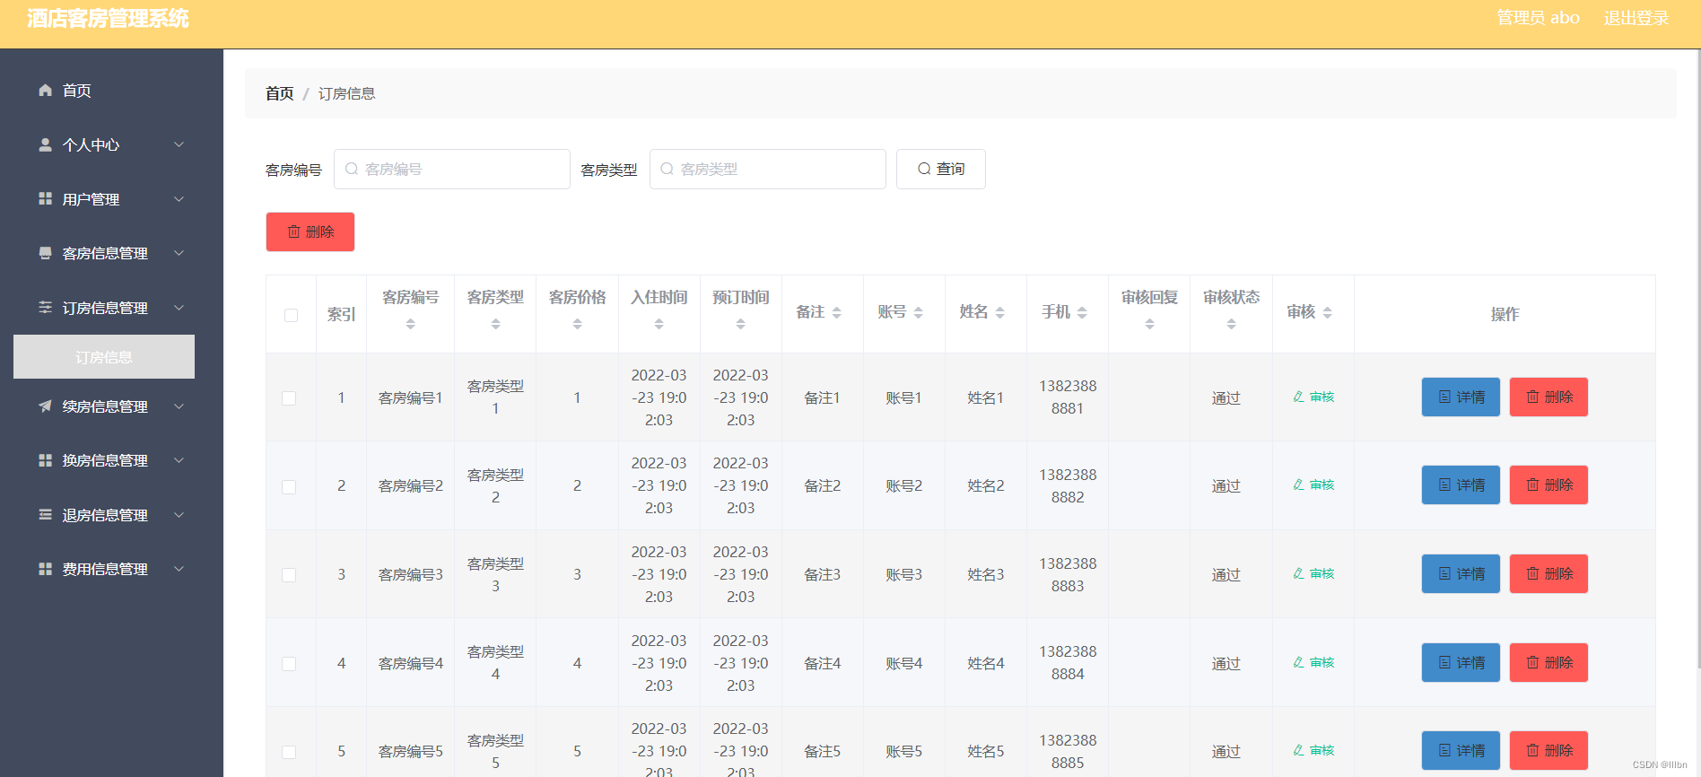Check the row checkbox for 客房编号3
The height and width of the screenshot is (777, 1701).
coord(289,575)
